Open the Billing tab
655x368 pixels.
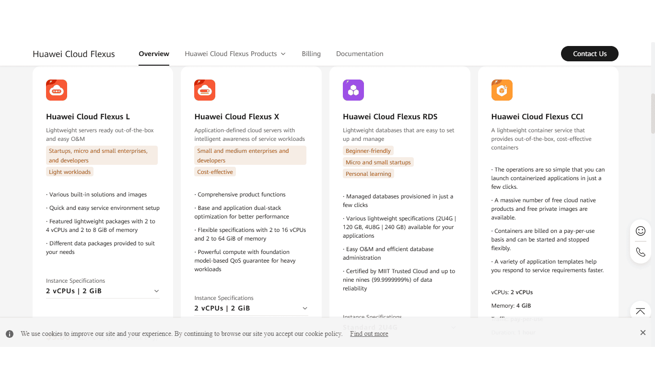point(311,54)
